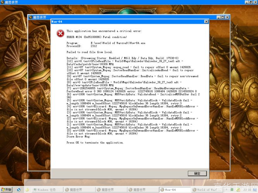The image size is (258, 193).
Task: Close the inner 魔兽世界 window
Action: (227, 17)
